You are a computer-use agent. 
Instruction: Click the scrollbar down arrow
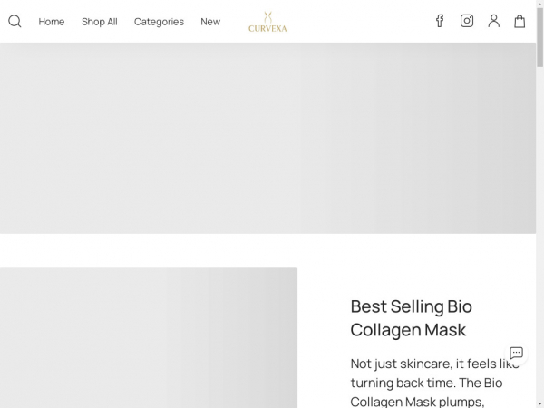(x=539, y=402)
